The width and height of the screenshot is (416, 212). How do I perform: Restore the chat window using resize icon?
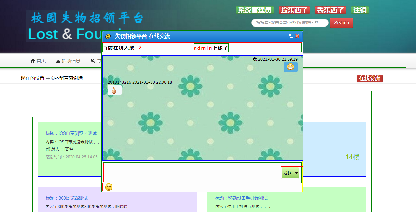291,36
